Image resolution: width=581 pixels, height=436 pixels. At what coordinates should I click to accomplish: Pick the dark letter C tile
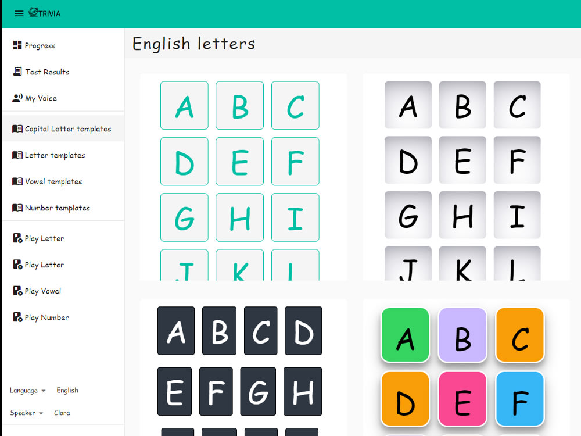tap(260, 331)
